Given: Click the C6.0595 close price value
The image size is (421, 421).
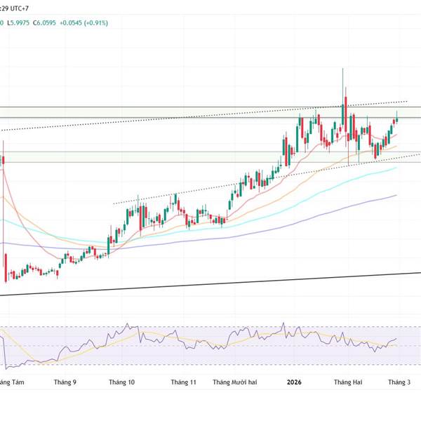Looking at the screenshot, I should [x=44, y=23].
